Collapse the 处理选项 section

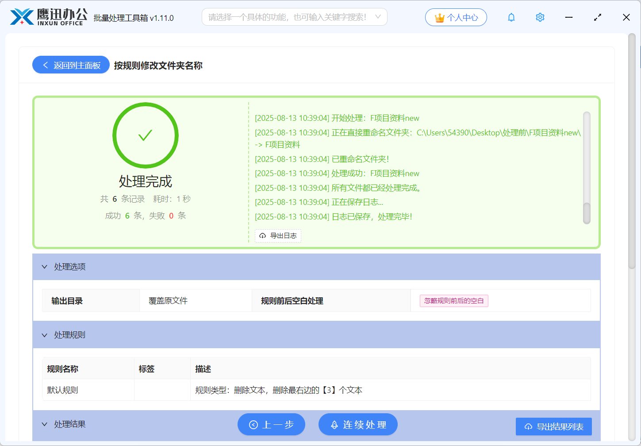click(316, 267)
